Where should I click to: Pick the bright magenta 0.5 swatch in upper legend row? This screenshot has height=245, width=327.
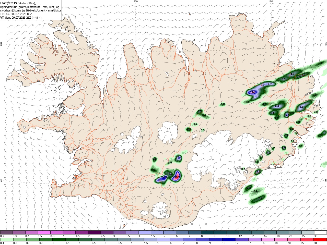tap(44, 232)
